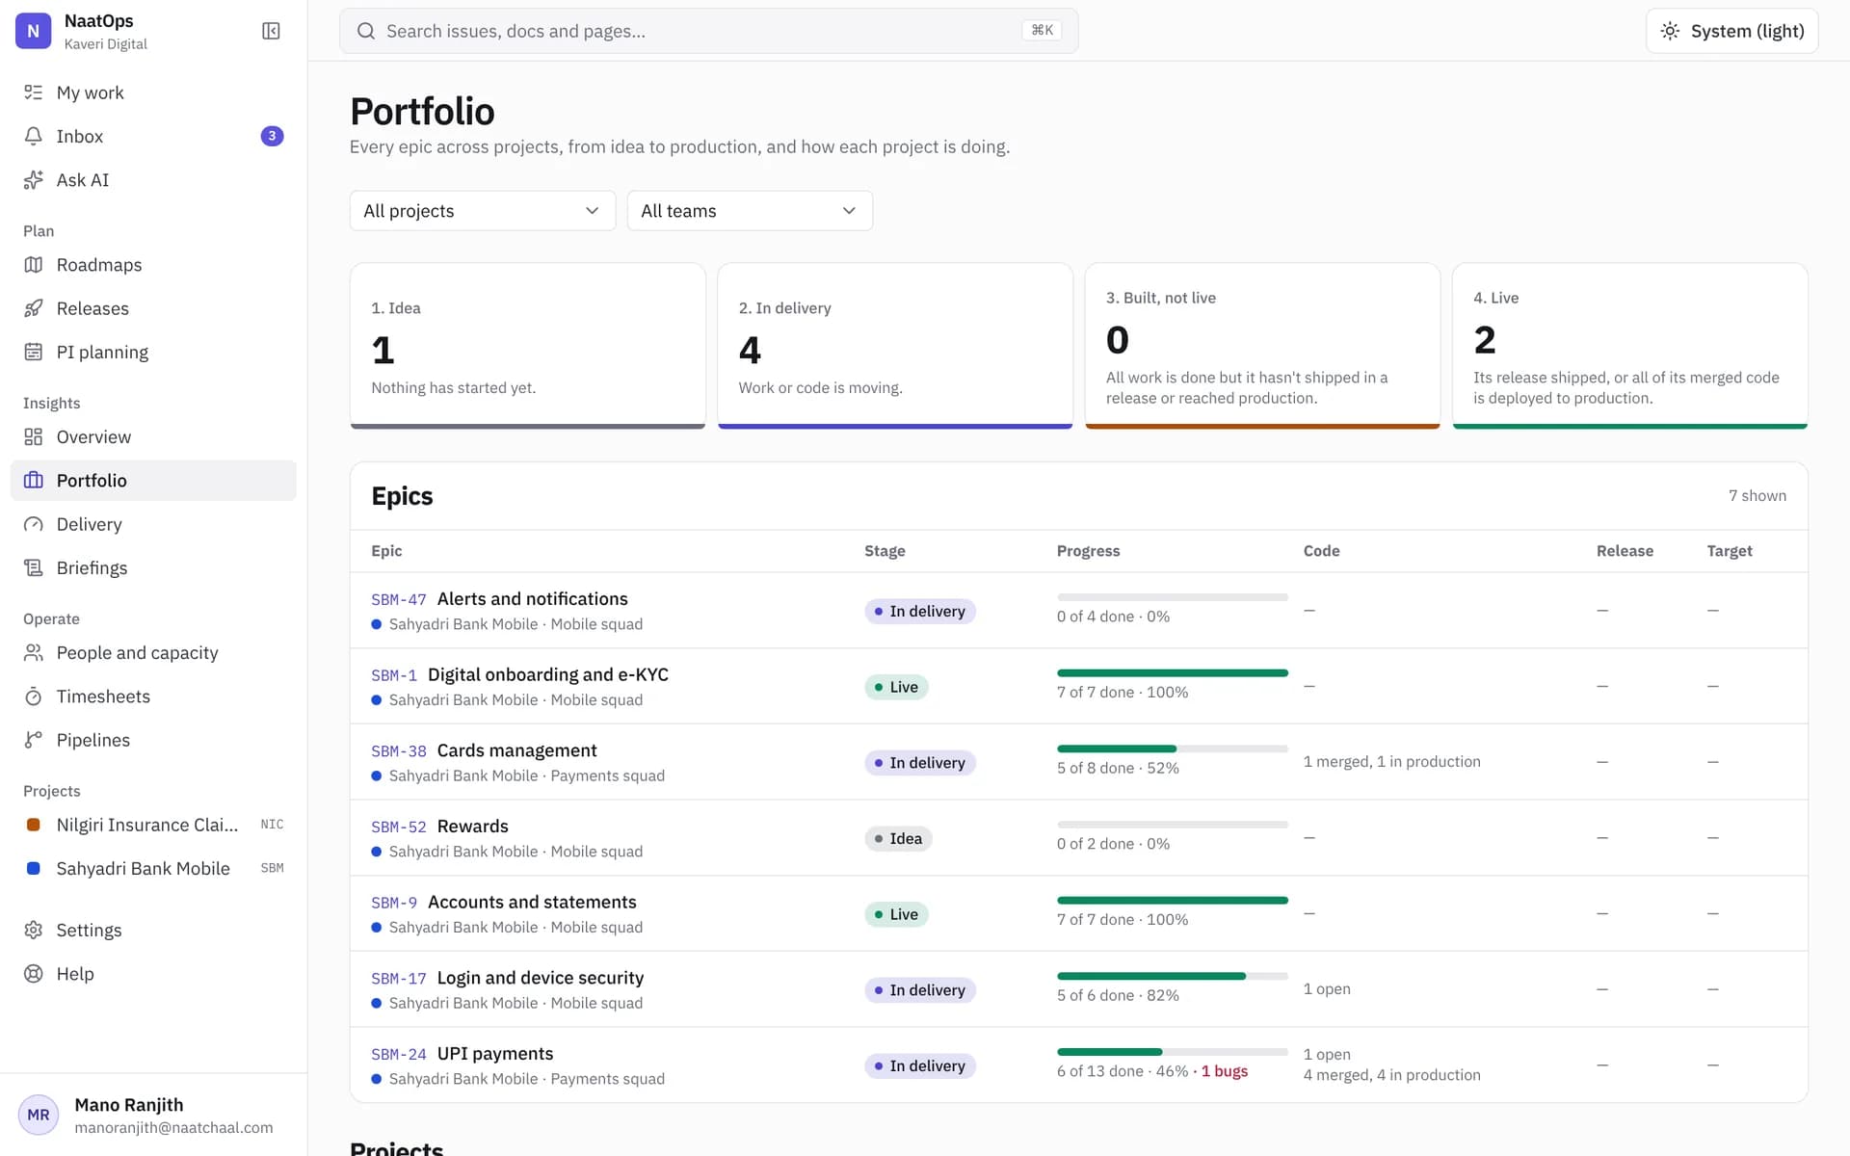
Task: Click the People and capacity icon
Action: [34, 653]
